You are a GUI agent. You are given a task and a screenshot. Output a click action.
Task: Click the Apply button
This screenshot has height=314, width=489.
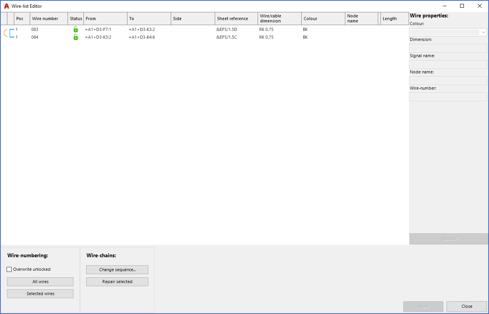click(x=423, y=306)
